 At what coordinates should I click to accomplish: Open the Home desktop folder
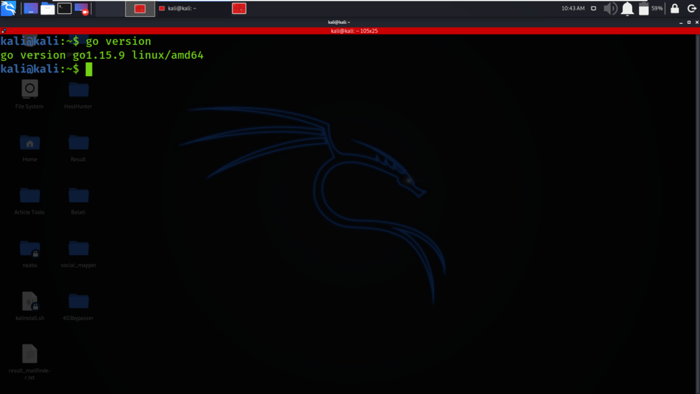coord(29,148)
